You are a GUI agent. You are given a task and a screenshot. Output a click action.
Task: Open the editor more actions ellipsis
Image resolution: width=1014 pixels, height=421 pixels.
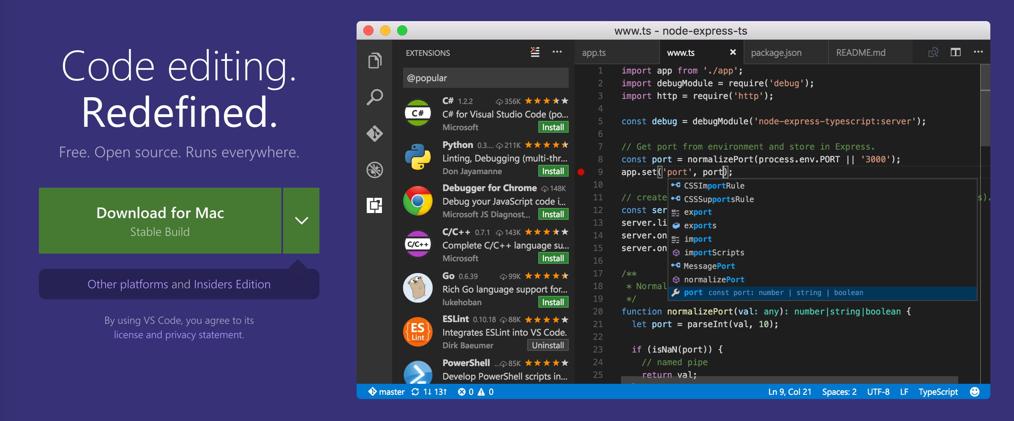click(x=979, y=52)
